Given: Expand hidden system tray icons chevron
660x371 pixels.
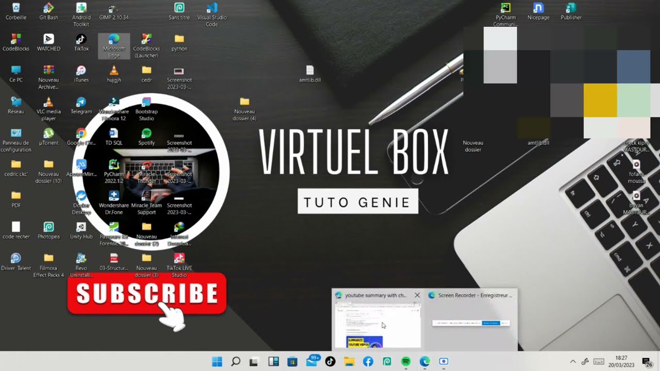Looking at the screenshot, I should pos(572,362).
